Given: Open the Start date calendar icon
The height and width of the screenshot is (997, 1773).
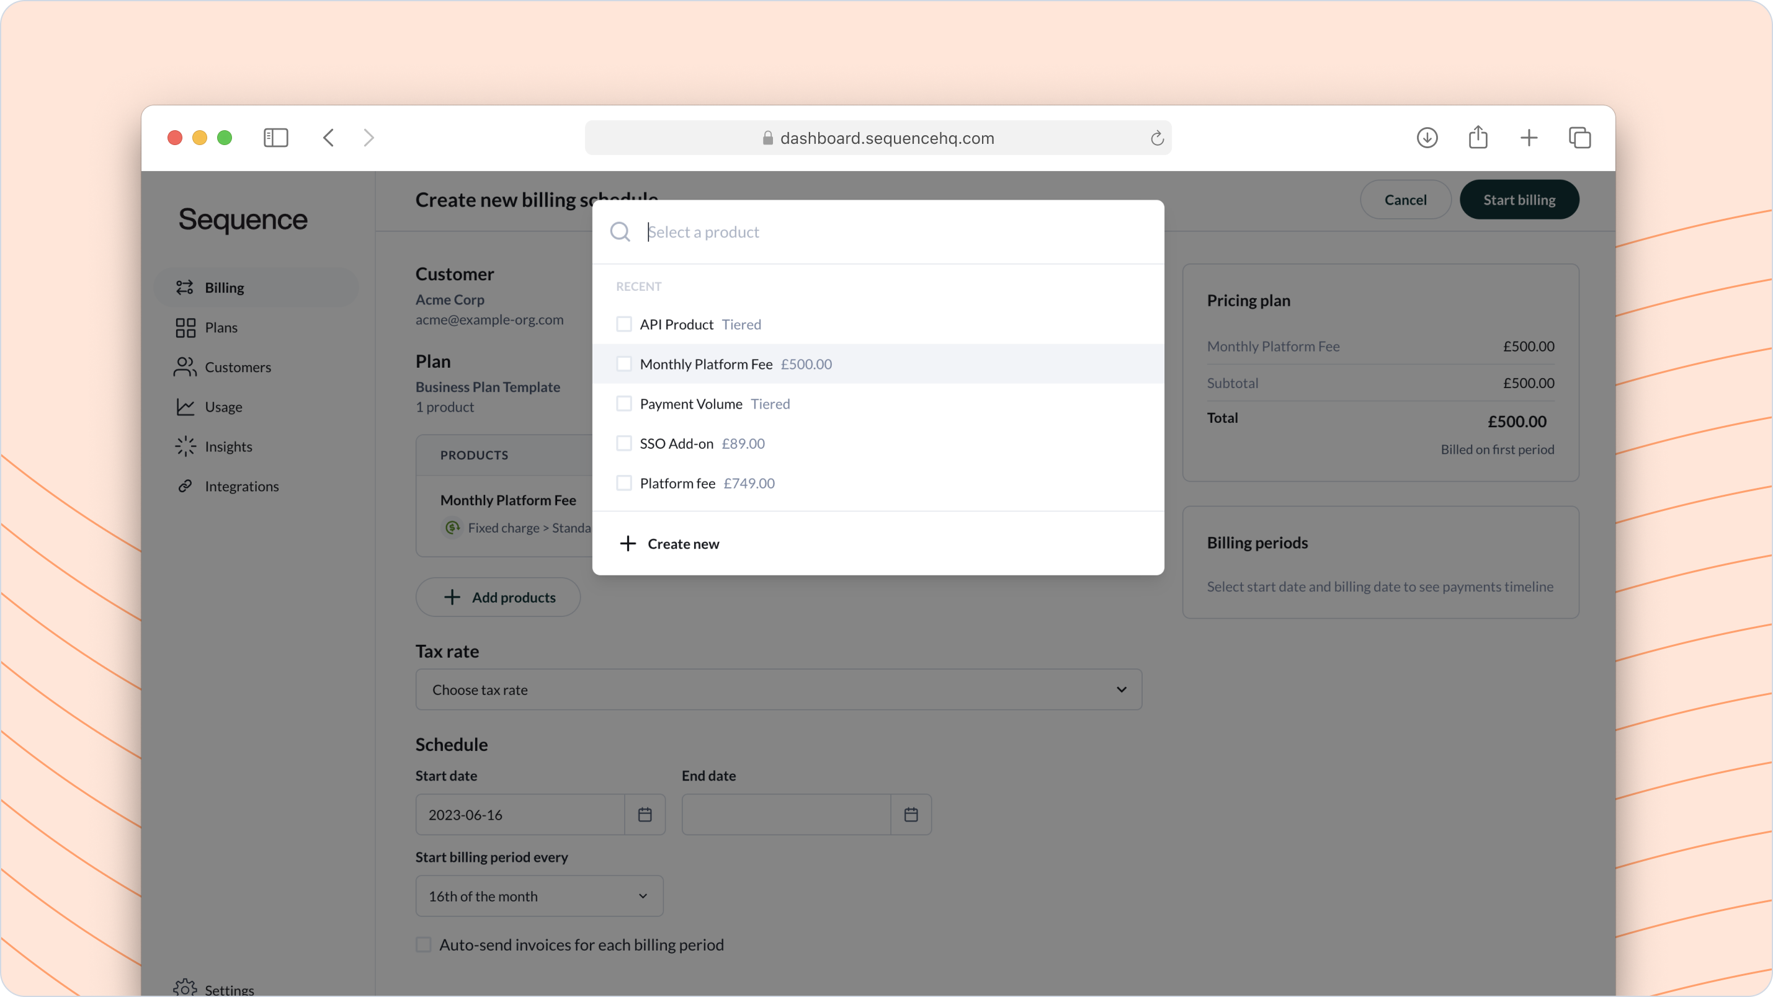Looking at the screenshot, I should 644,815.
